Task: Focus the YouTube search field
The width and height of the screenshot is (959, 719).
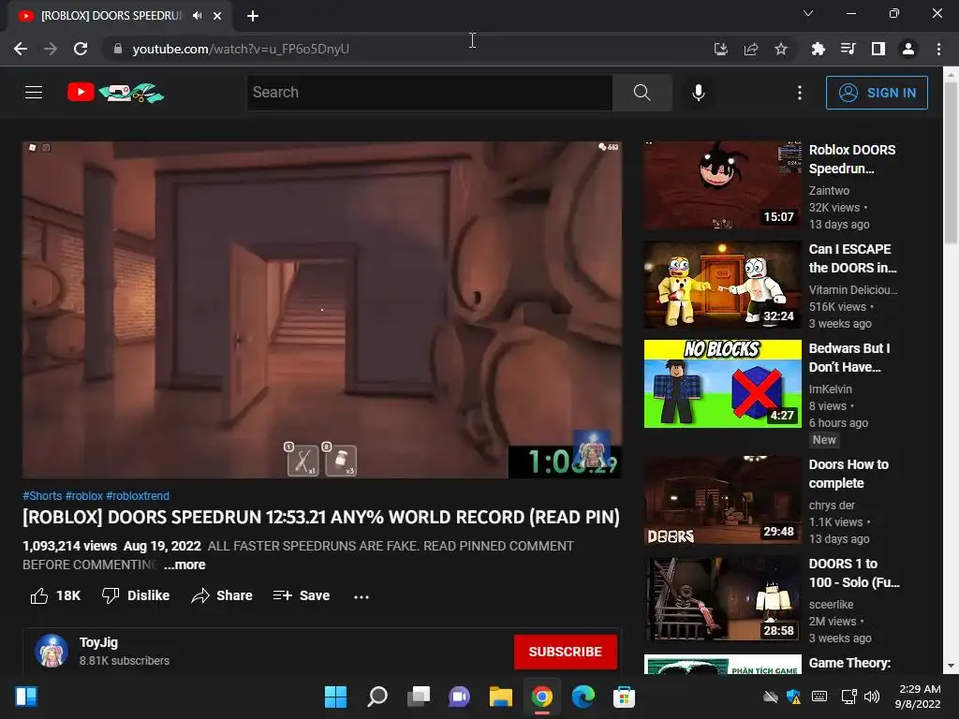Action: point(429,93)
